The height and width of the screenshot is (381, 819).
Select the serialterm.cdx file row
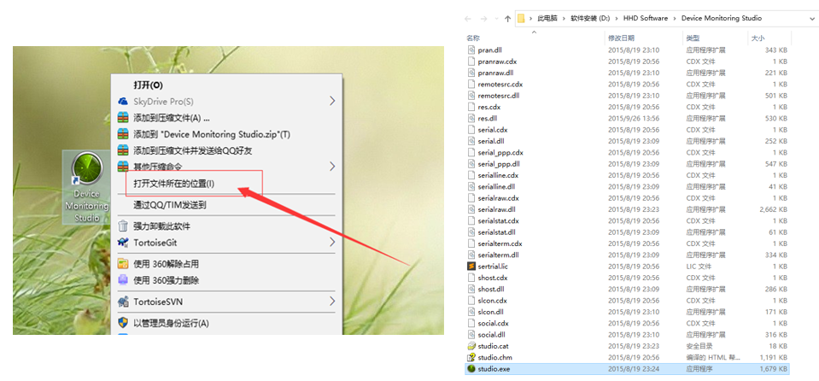point(627,243)
